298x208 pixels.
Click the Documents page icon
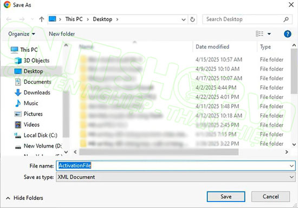point(18,82)
